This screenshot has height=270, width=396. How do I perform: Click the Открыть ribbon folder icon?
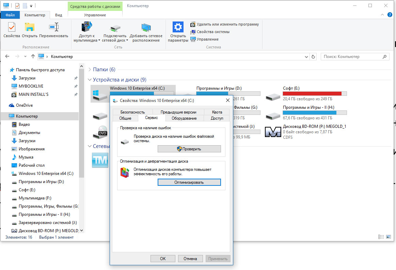tap(30, 27)
